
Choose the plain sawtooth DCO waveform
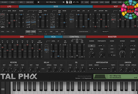click(28, 17)
